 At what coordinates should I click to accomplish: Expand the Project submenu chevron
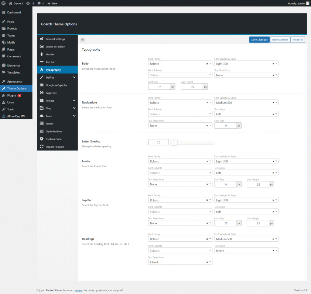pyautogui.click(x=74, y=100)
